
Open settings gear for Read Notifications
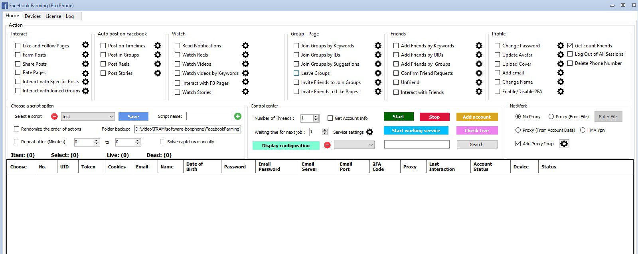[245, 46]
